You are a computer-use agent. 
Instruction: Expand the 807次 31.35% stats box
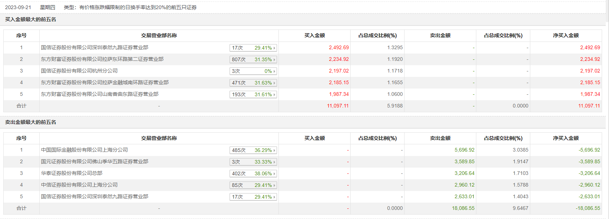tap(253, 59)
